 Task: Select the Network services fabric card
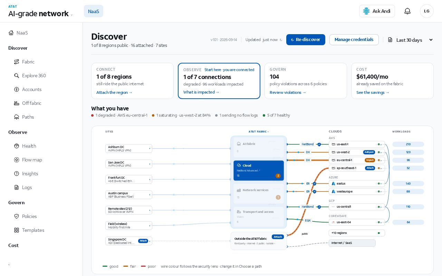pyautogui.click(x=259, y=194)
